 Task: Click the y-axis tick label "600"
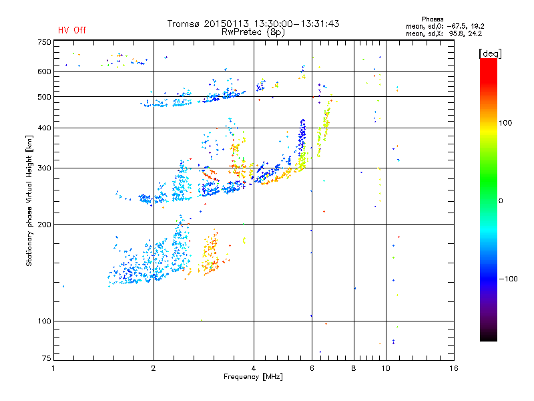[x=44, y=72]
